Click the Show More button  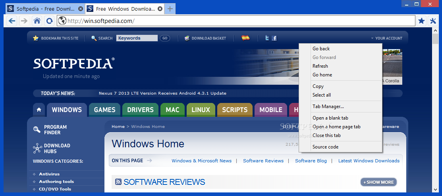coord(378,182)
